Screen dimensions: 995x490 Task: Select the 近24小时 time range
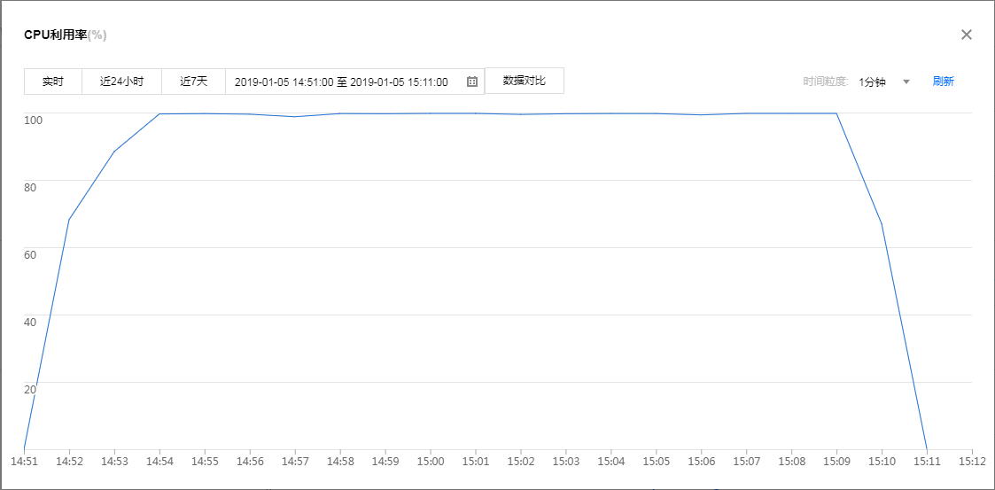point(121,82)
